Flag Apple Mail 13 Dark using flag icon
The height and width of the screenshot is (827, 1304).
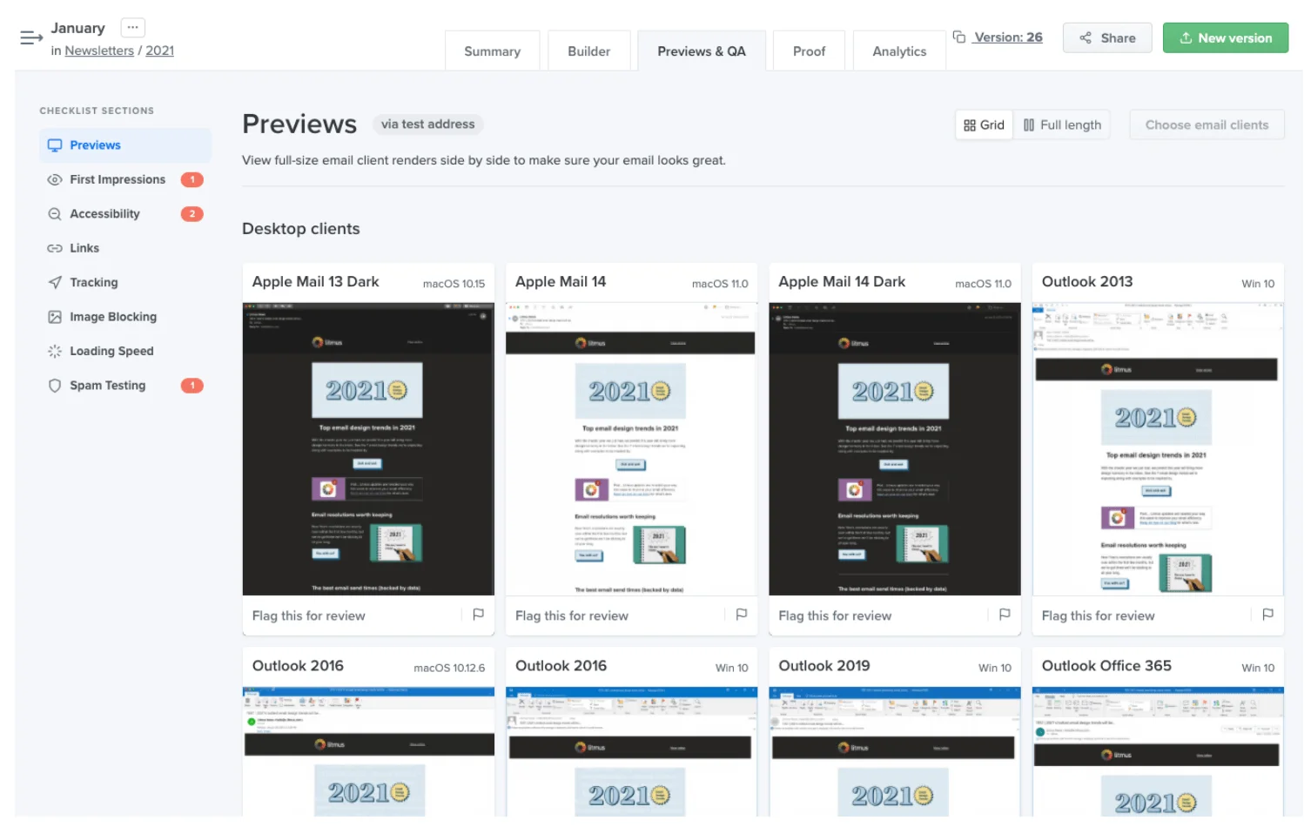click(478, 615)
